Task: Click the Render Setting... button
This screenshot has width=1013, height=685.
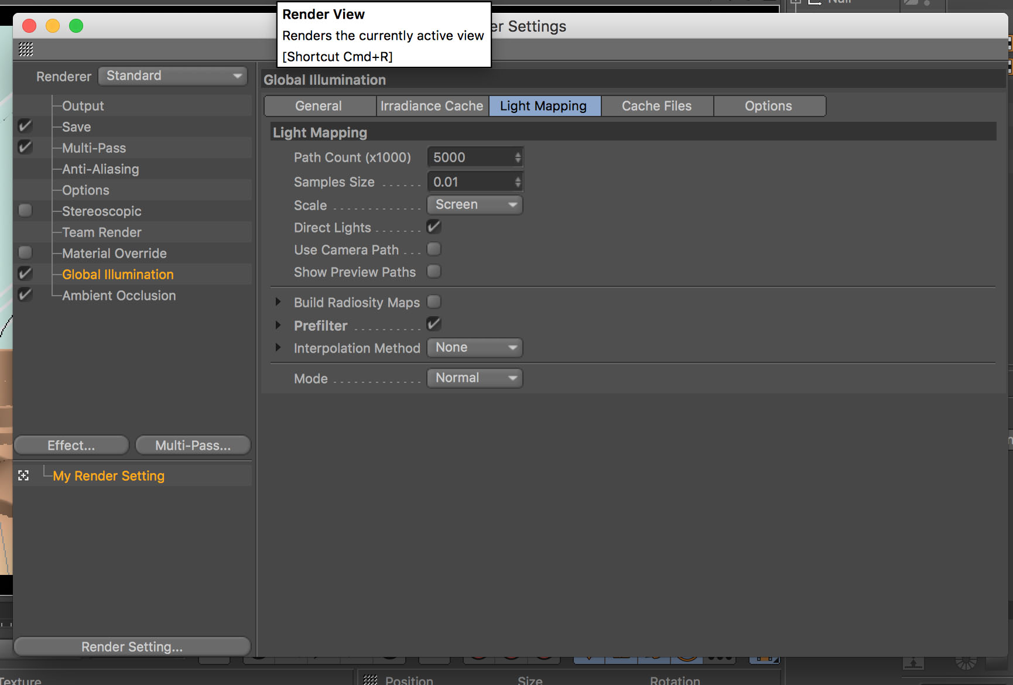Action: point(132,646)
